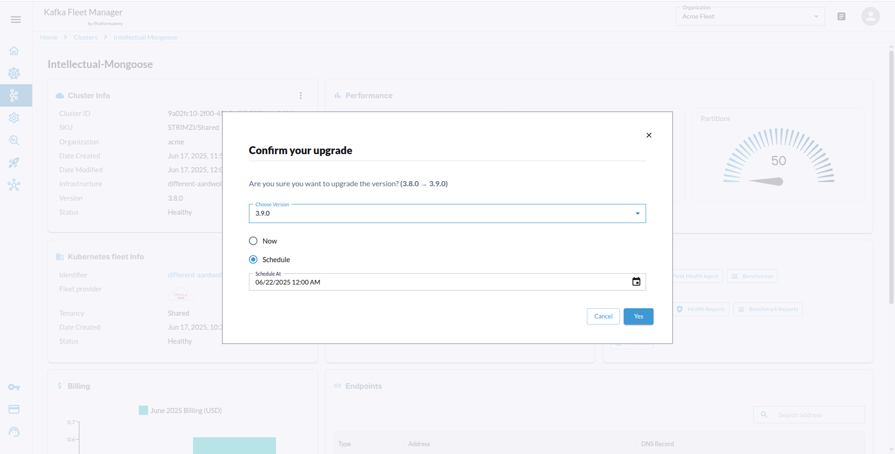Click the Oracle fleet provider logo
The image size is (895, 454).
pyautogui.click(x=180, y=295)
